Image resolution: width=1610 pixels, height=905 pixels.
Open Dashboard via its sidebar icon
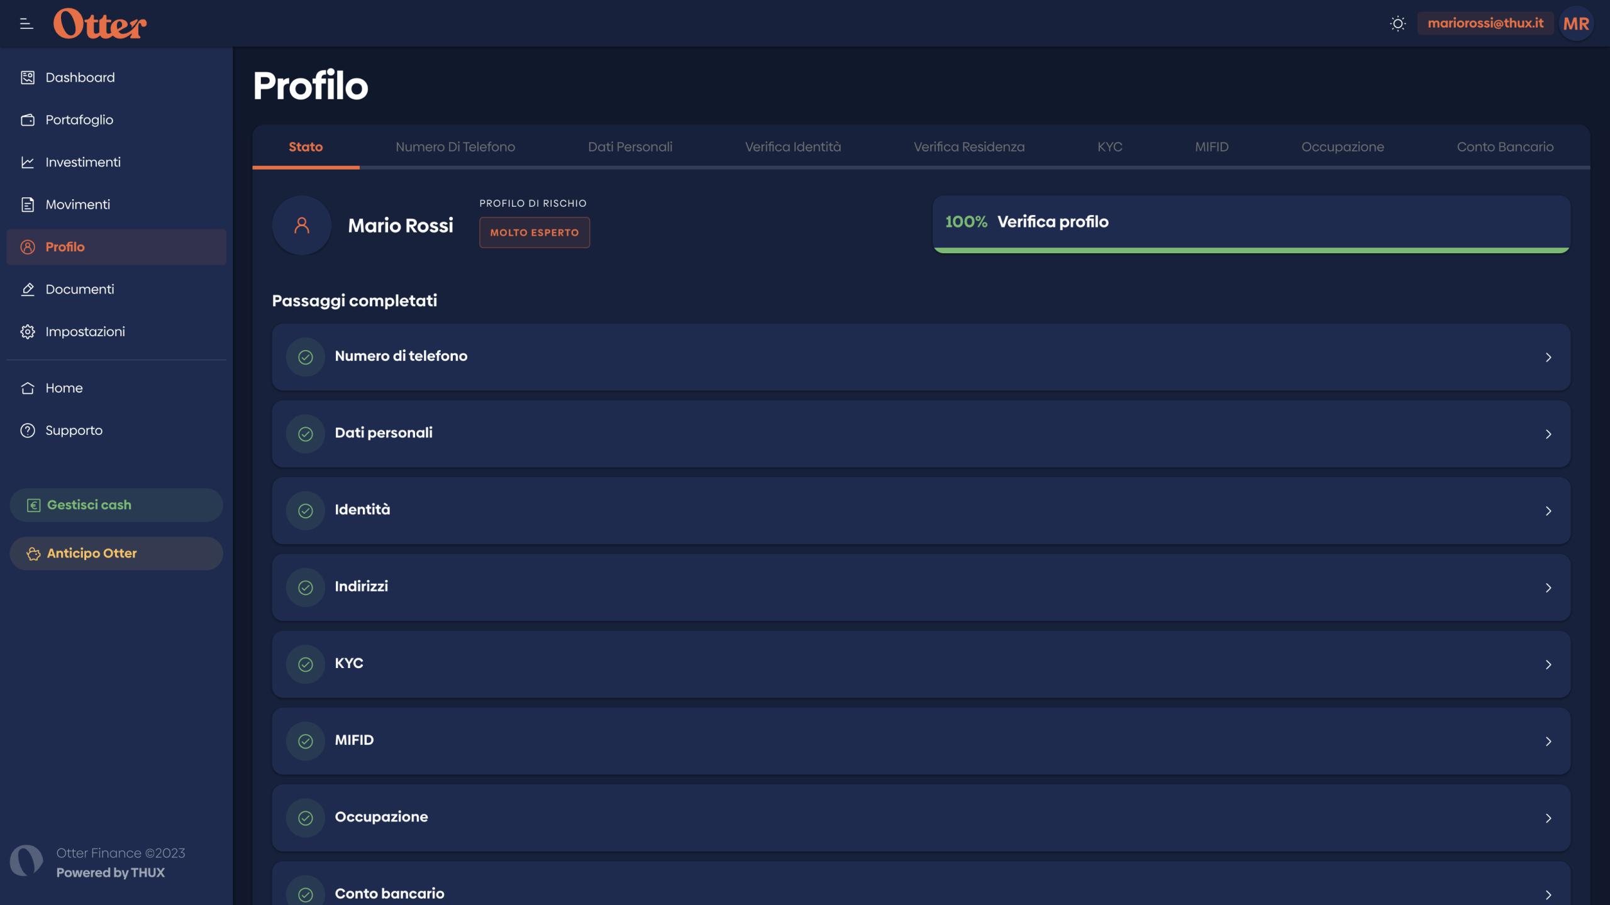pyautogui.click(x=28, y=77)
